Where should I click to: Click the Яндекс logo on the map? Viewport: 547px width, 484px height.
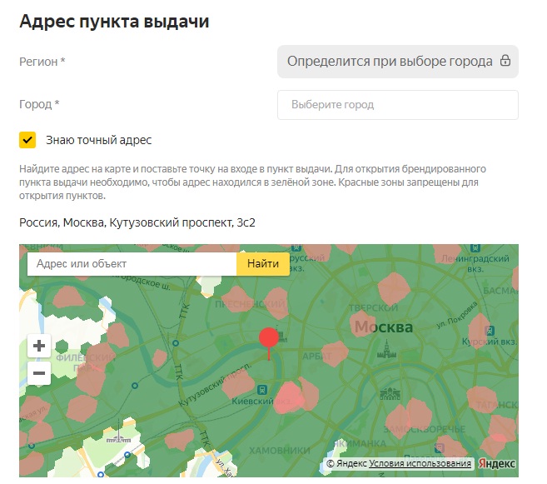(497, 463)
